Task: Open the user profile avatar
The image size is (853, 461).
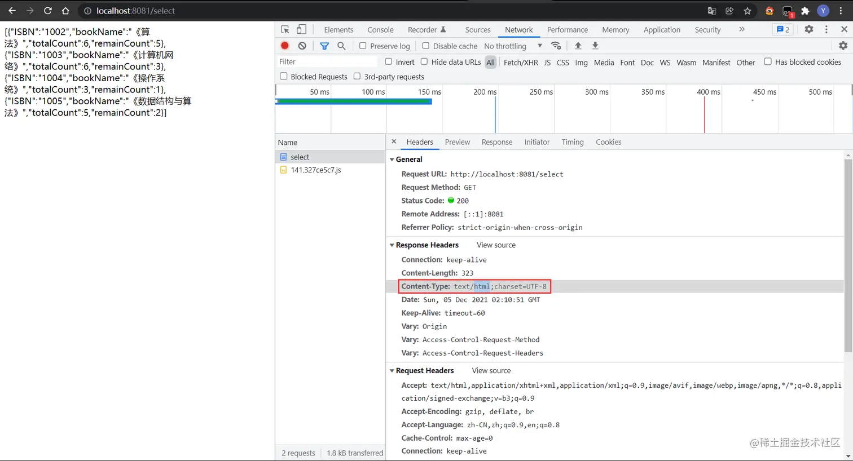Action: point(823,11)
